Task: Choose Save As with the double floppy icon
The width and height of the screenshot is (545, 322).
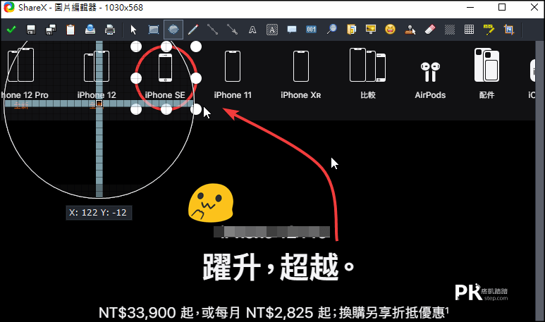Action: click(51, 30)
